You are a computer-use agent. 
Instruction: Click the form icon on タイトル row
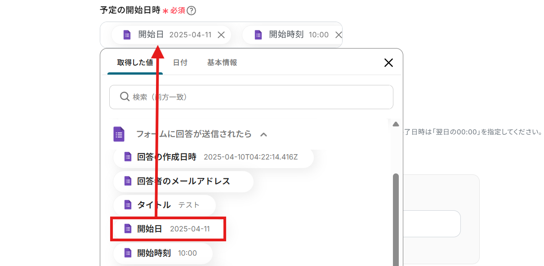tap(128, 205)
